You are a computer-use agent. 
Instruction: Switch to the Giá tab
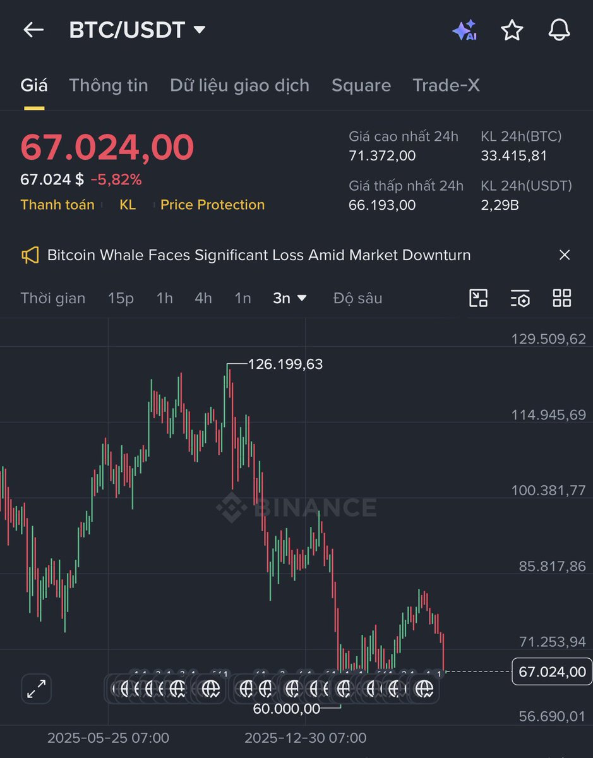click(34, 85)
